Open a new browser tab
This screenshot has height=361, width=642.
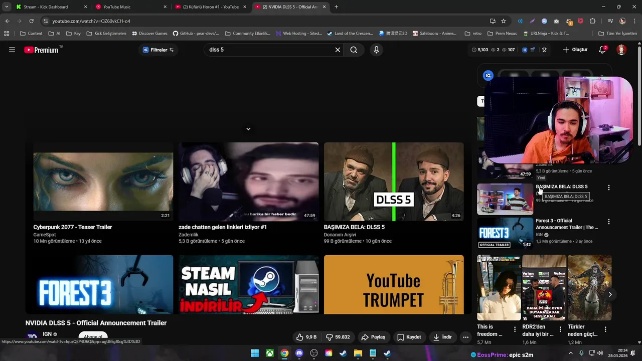click(336, 7)
